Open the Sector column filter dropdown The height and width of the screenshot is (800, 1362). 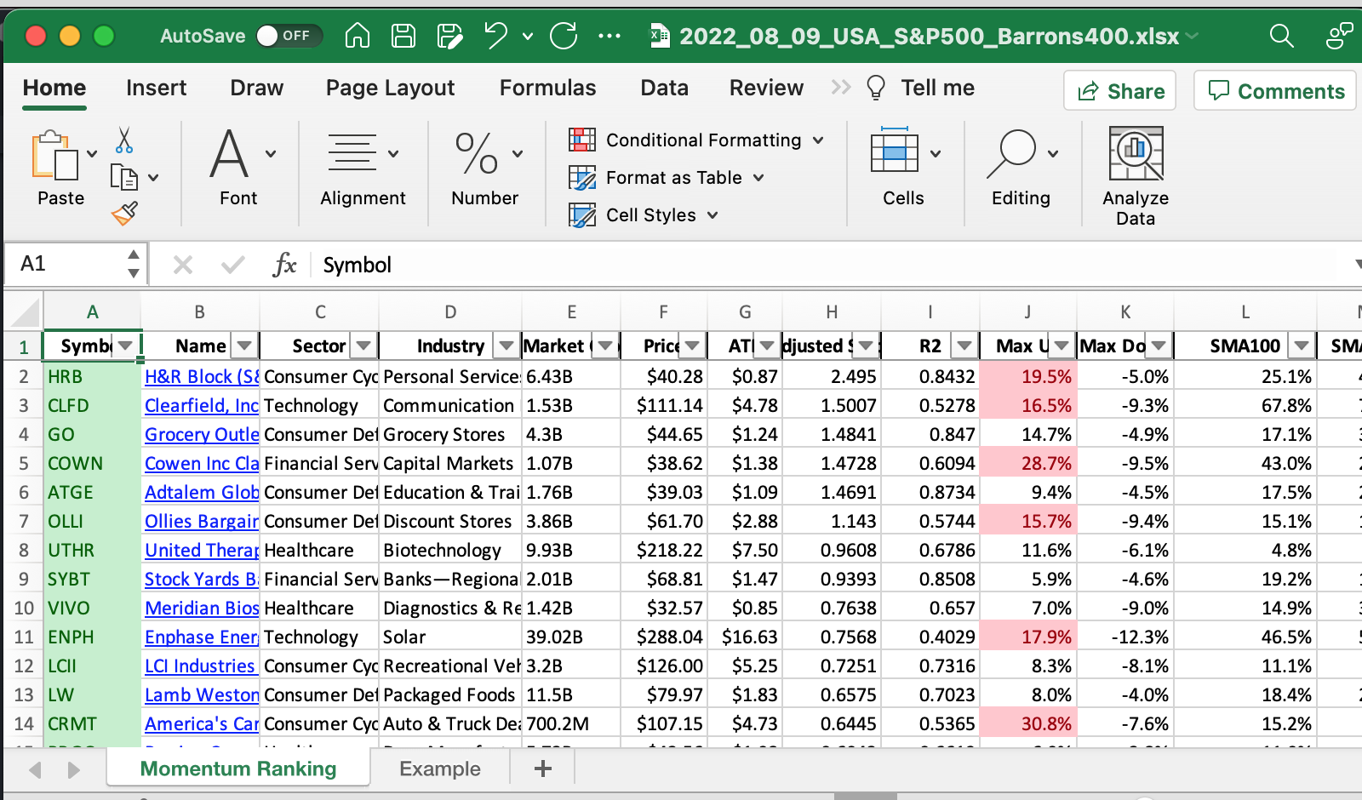pos(363,346)
